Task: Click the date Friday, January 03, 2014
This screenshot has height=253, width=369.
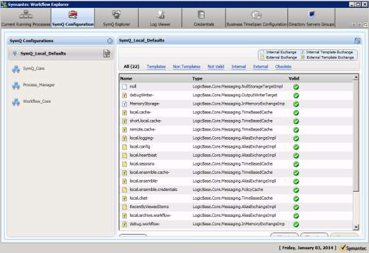Action: 308,248
